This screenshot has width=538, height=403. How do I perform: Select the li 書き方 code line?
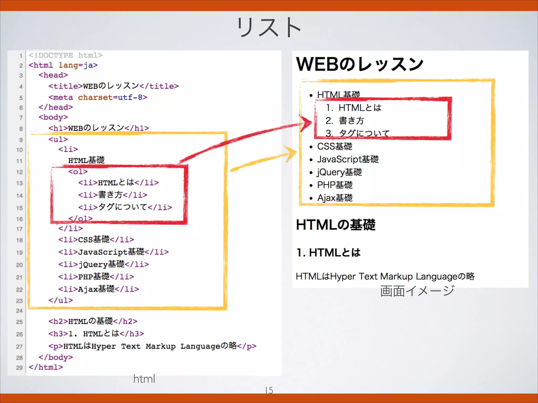click(113, 195)
